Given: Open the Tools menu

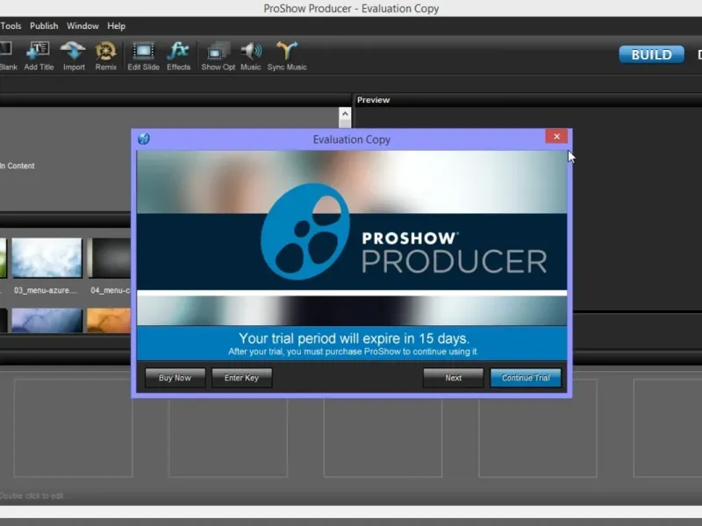Looking at the screenshot, I should (x=11, y=26).
